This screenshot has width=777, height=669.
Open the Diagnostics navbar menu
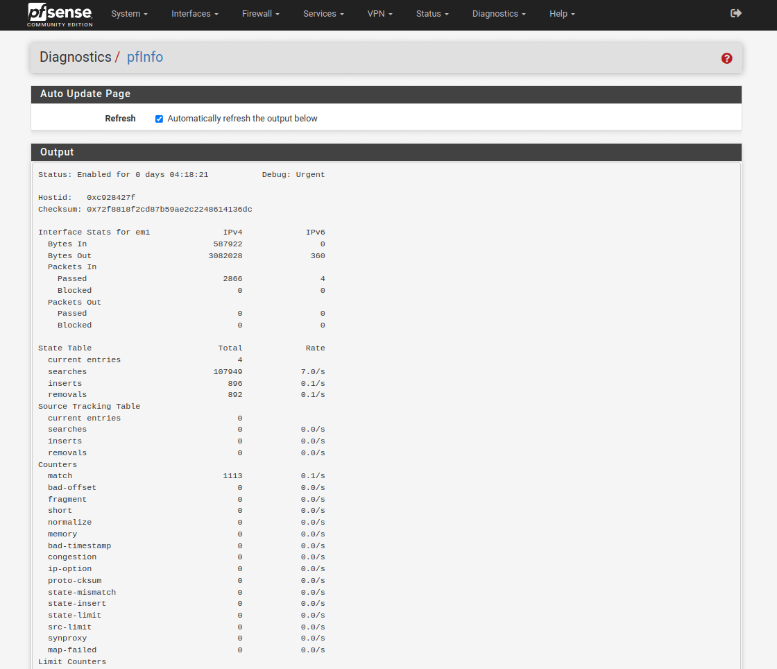(498, 14)
